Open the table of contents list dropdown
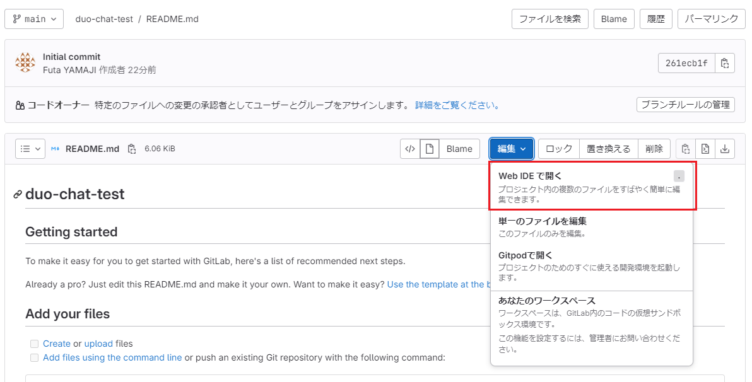 click(x=30, y=149)
